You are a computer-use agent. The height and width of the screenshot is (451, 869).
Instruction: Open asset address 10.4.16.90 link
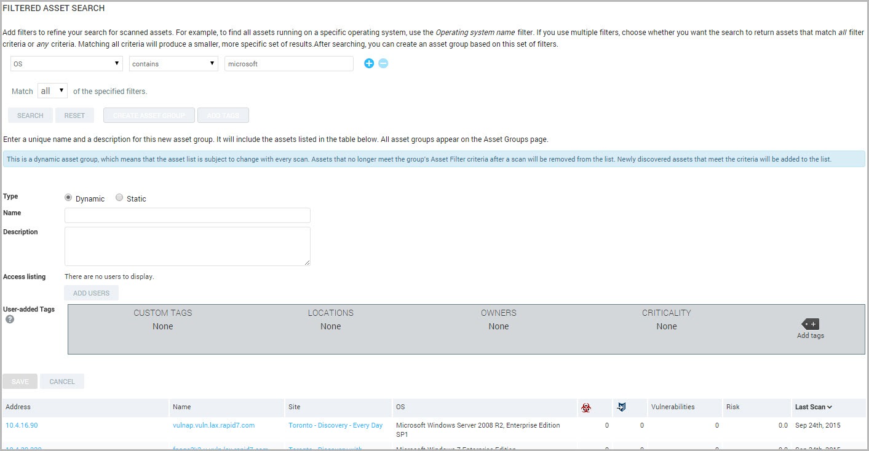[22, 425]
